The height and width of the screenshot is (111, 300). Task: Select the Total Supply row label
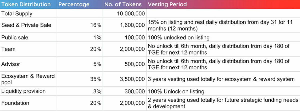pos(17,14)
